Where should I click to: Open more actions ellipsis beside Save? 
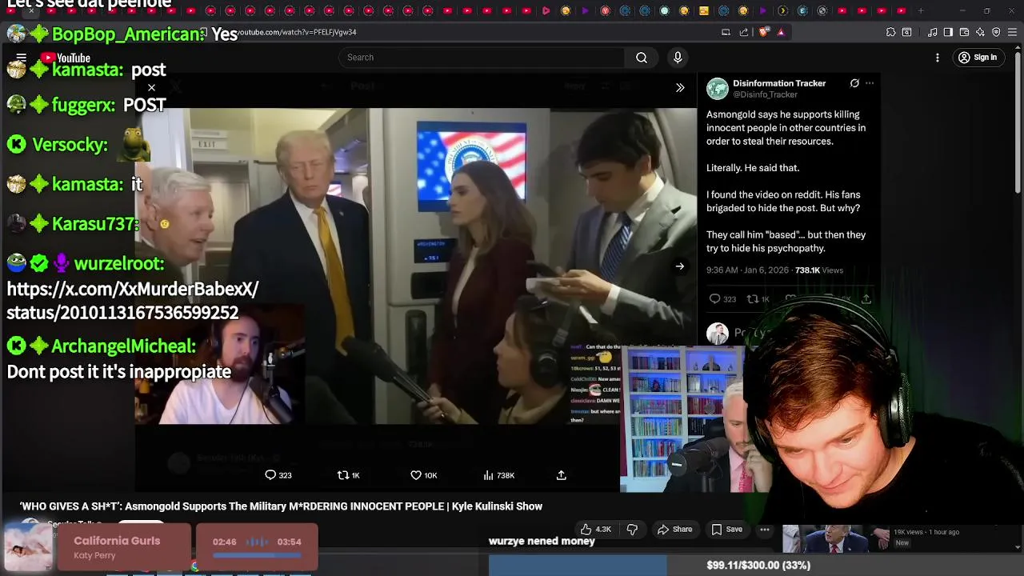pyautogui.click(x=765, y=530)
